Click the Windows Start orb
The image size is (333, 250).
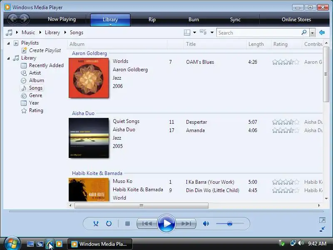(x=12, y=244)
